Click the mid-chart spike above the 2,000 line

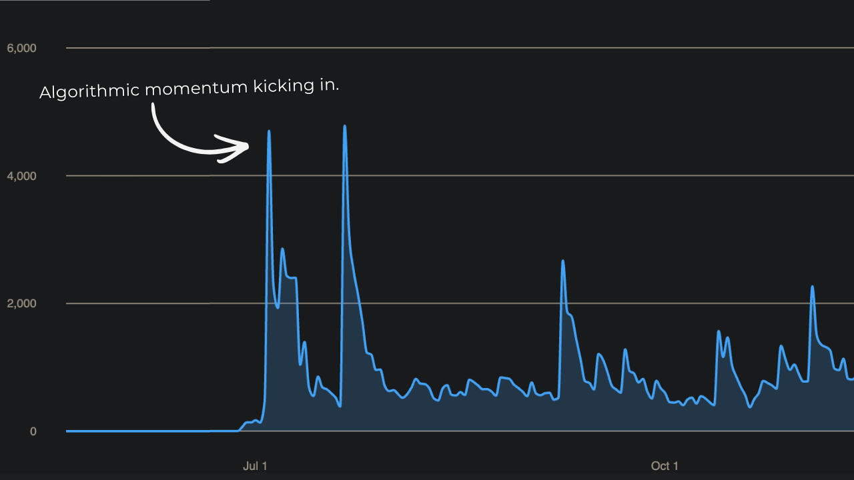tap(563, 262)
